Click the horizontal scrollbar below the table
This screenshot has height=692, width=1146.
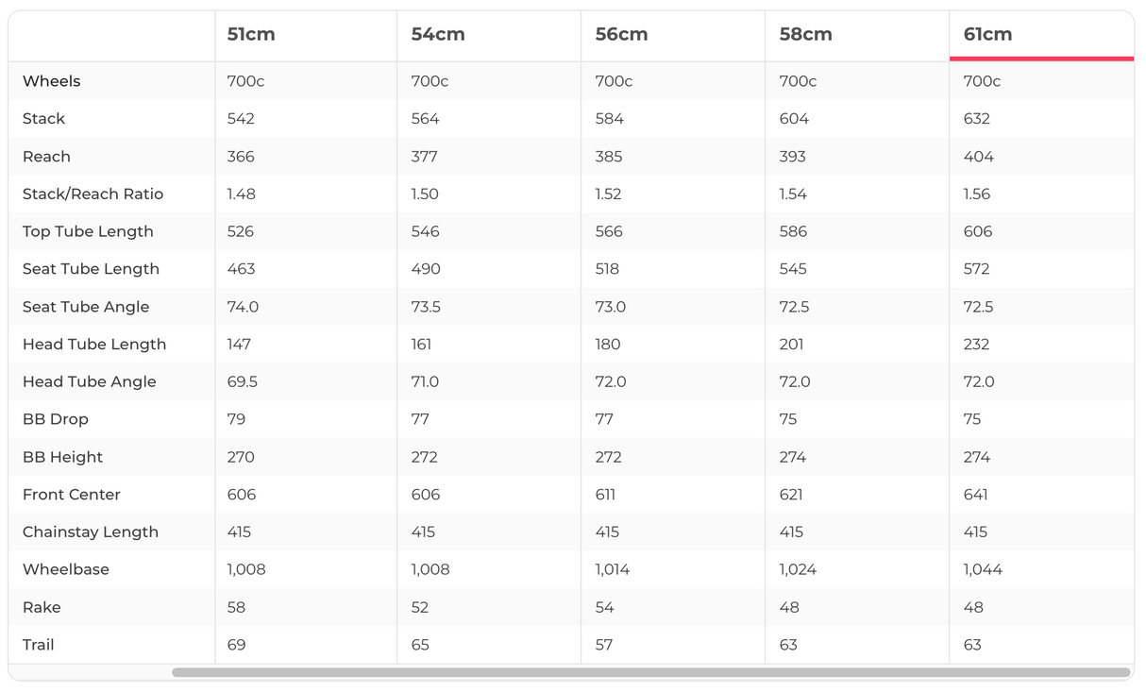coord(650,673)
